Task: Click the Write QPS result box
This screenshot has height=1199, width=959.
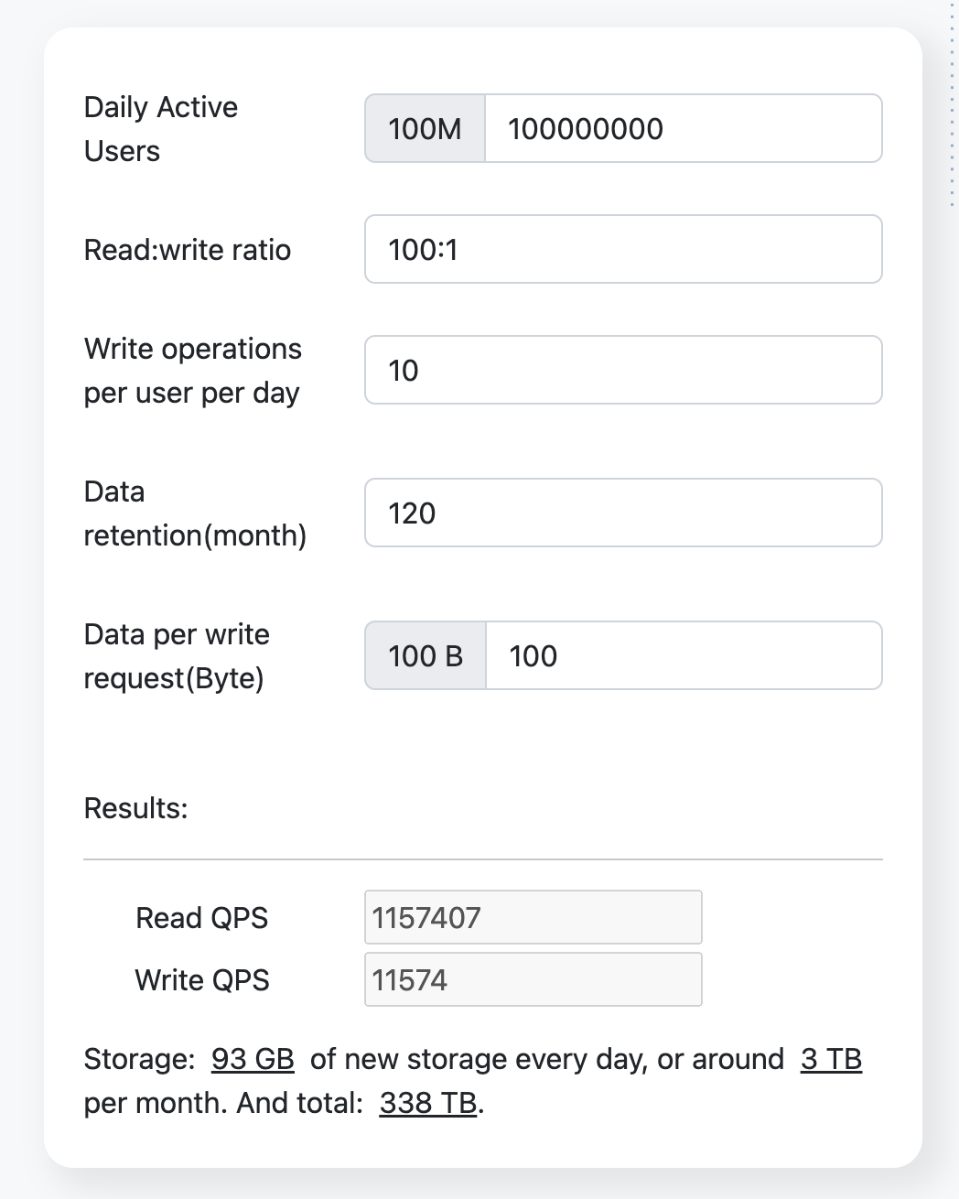Action: pos(533,979)
